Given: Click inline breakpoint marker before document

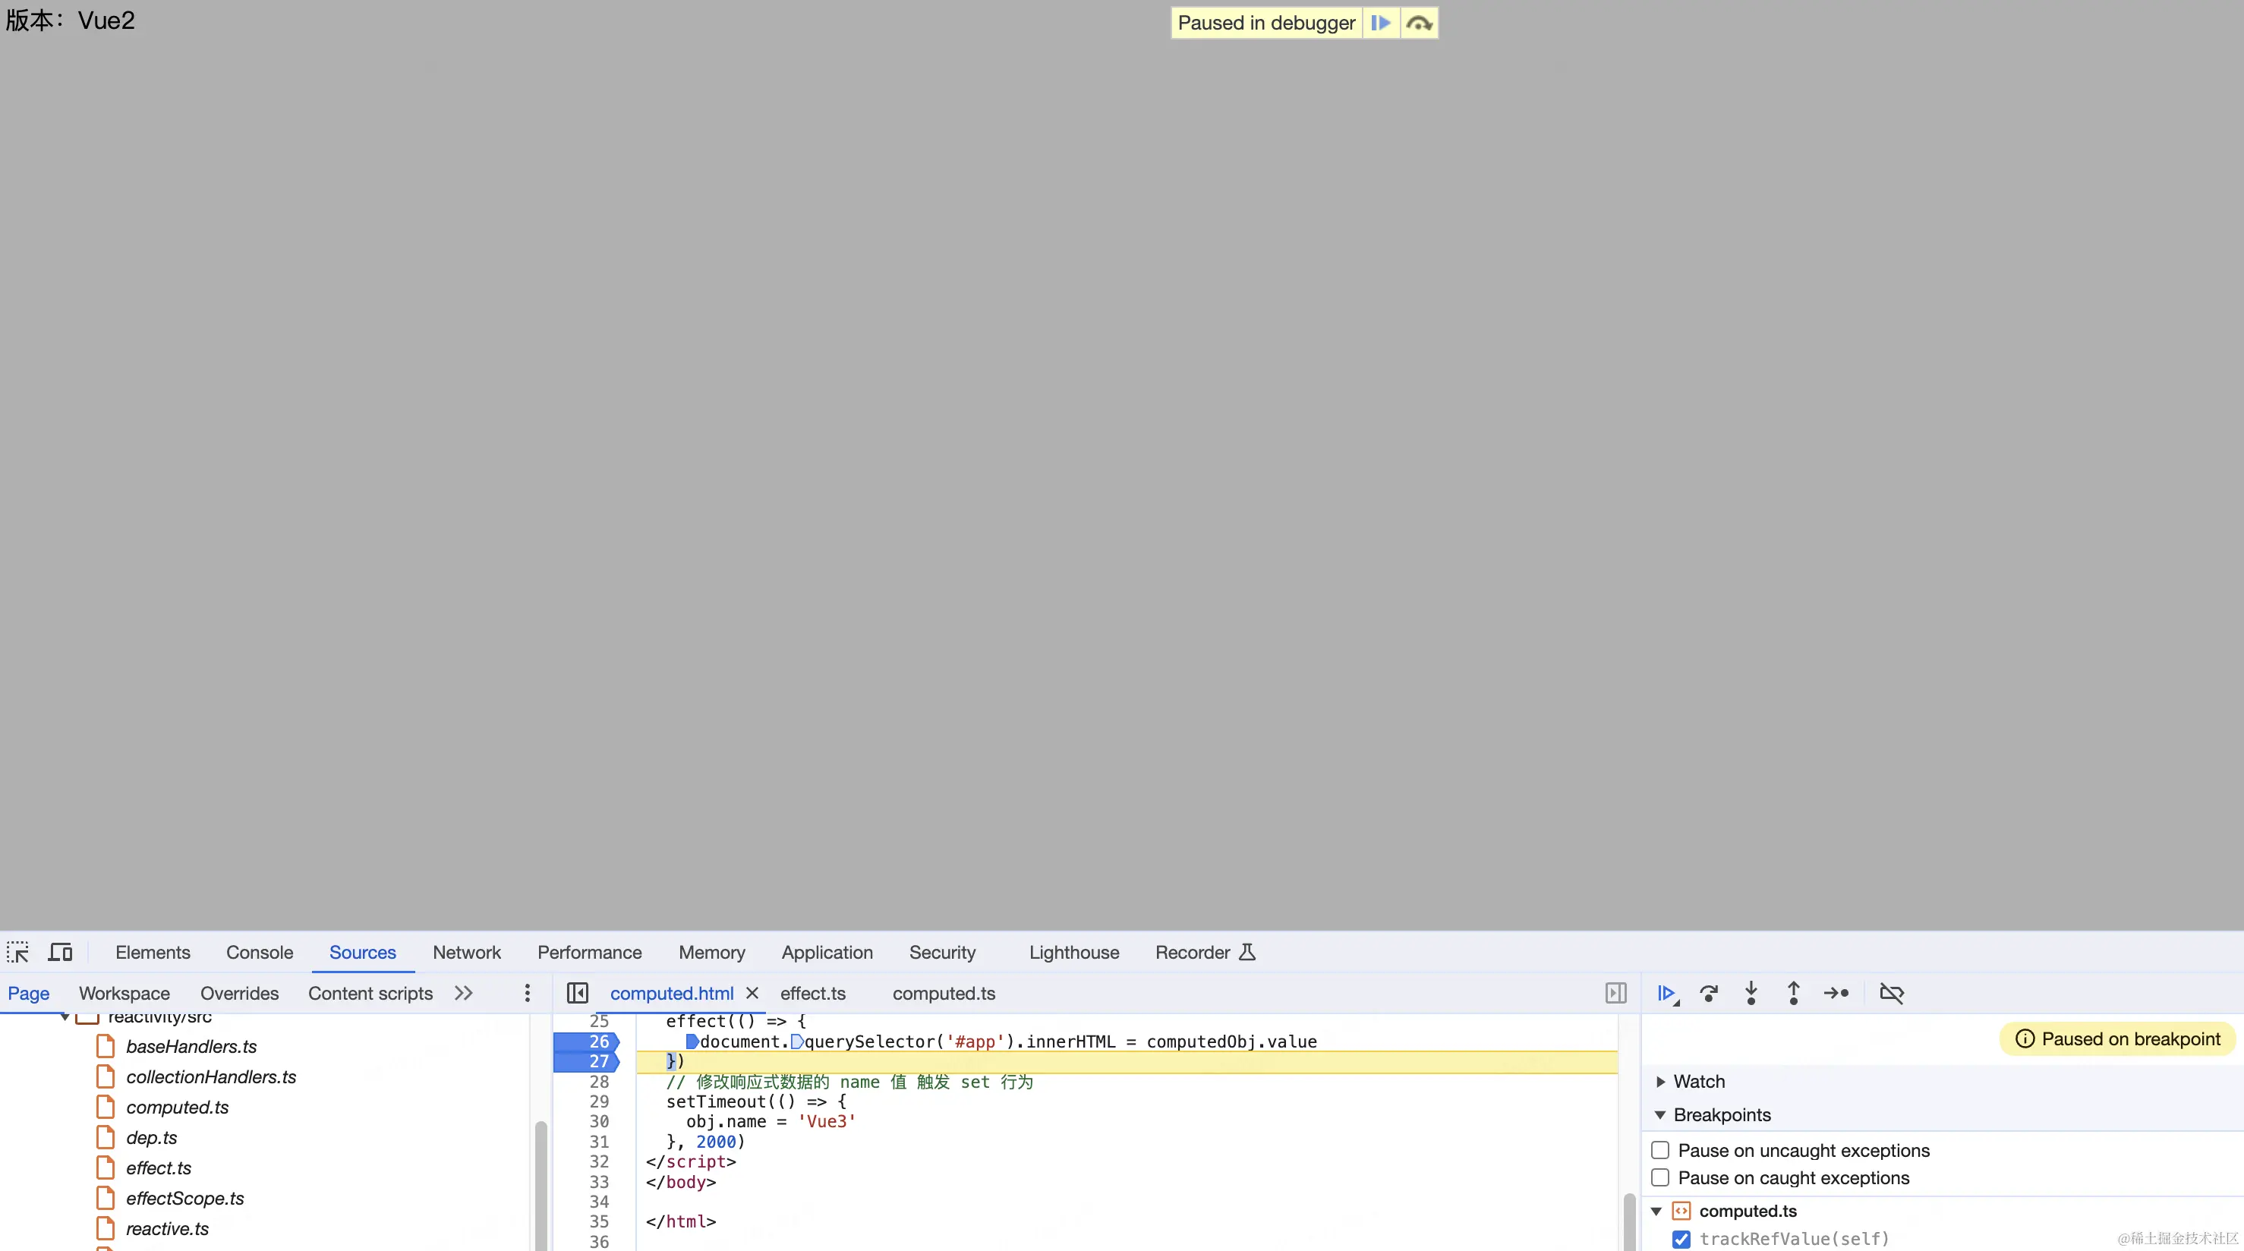Looking at the screenshot, I should (x=692, y=1041).
